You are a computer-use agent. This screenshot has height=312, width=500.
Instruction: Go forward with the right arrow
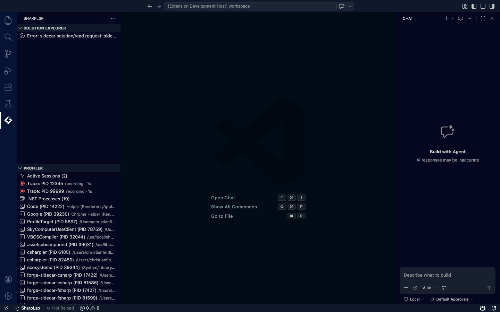coord(159,6)
